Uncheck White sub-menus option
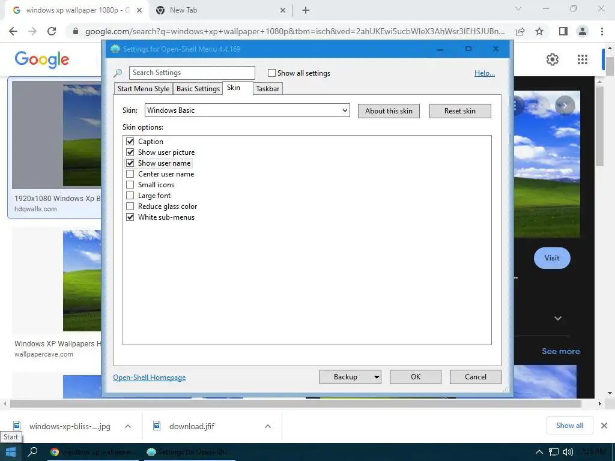Viewport: 615px width, 461px height. click(130, 217)
